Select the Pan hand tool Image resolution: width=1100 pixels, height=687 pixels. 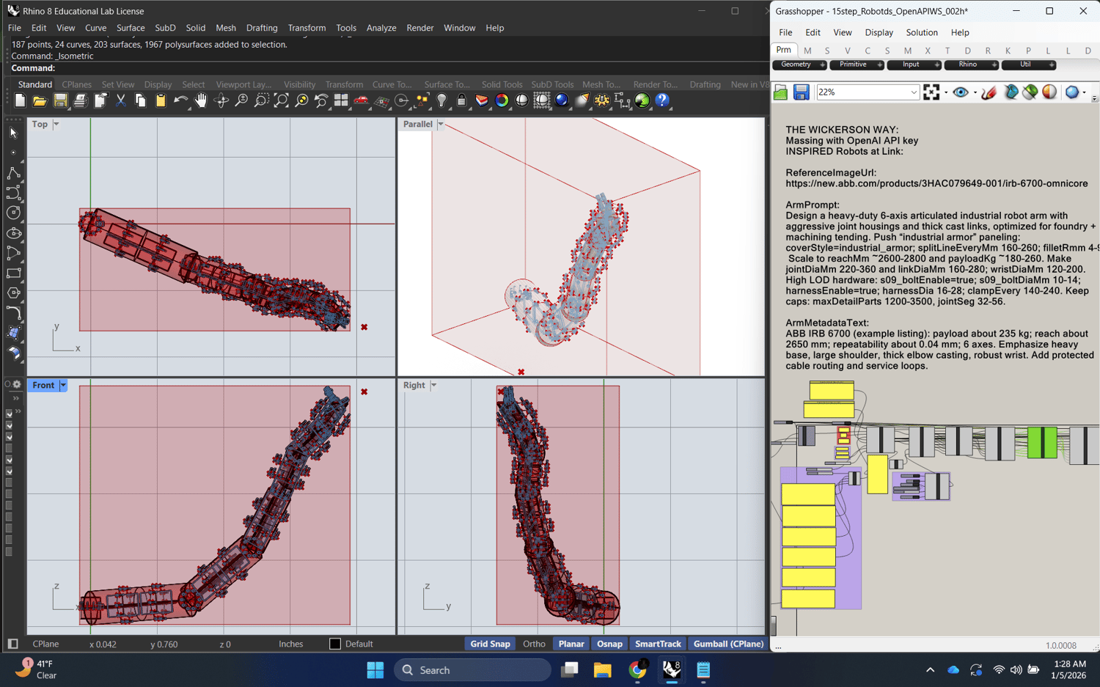point(200,101)
